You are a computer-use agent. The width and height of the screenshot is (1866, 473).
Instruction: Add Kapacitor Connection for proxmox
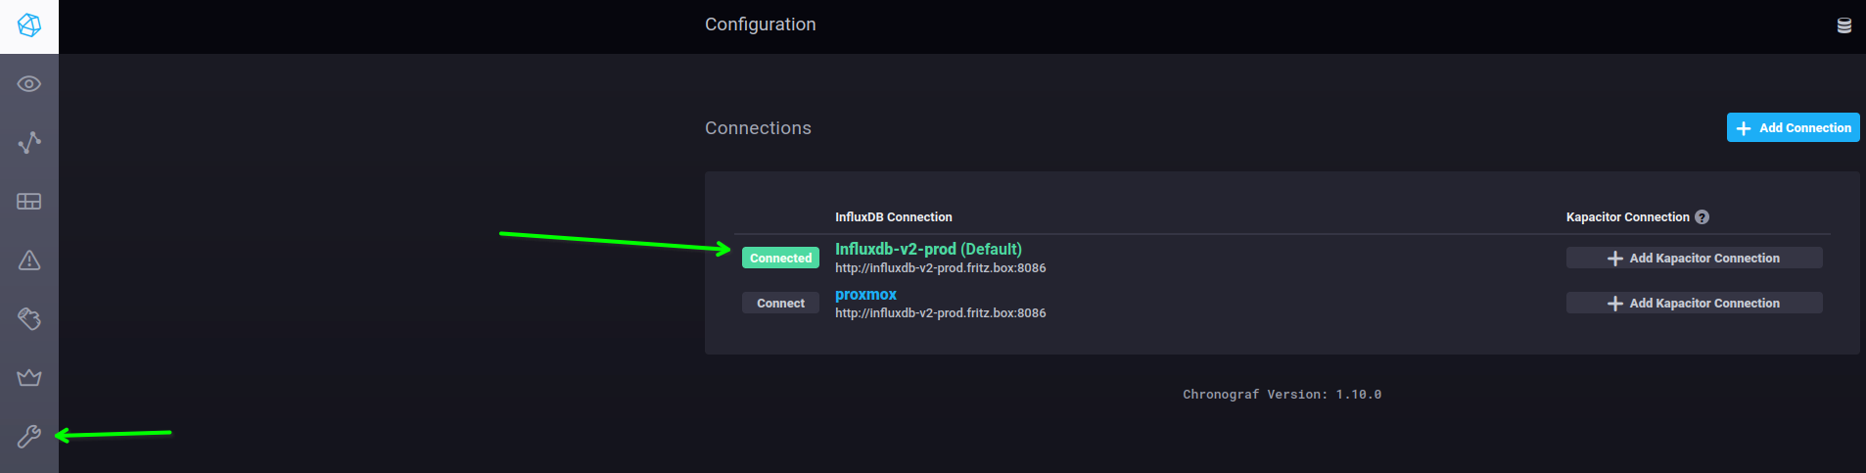tap(1695, 304)
